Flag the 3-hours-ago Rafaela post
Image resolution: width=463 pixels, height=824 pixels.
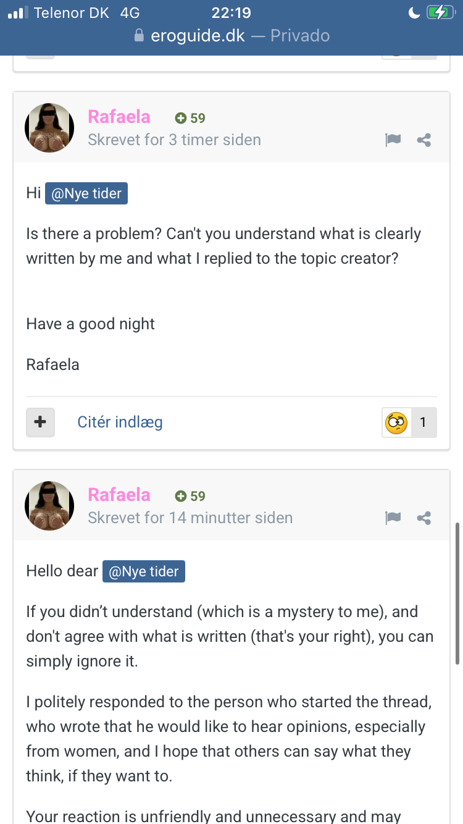coord(393,140)
